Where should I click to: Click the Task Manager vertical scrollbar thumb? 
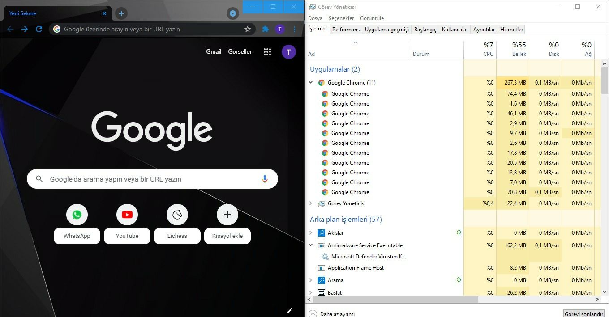[x=605, y=81]
